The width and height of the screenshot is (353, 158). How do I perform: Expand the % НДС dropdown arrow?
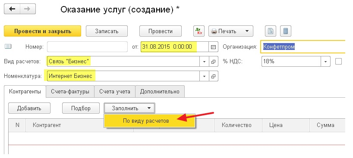point(325,62)
